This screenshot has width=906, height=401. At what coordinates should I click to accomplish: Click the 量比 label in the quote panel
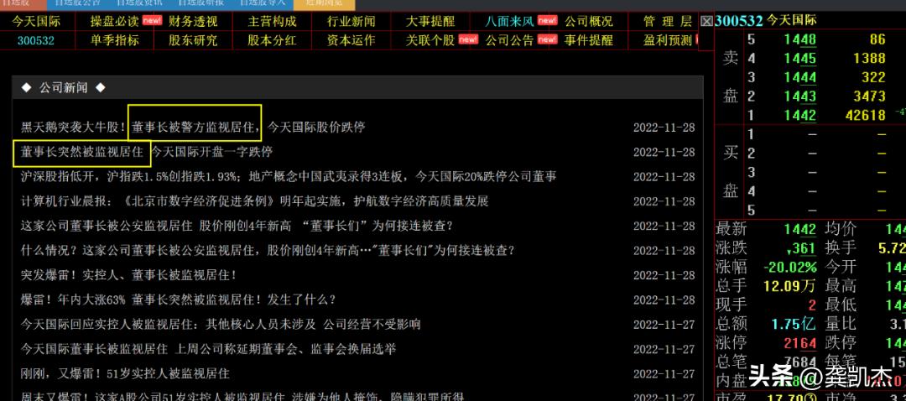(x=841, y=323)
